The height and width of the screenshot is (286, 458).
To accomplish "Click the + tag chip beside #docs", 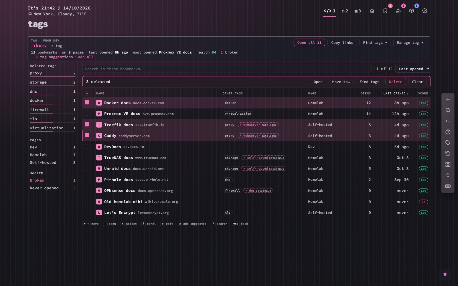I will point(57,46).
